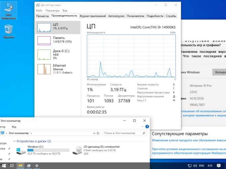This screenshot has width=226, height=169.
Task: Click the computer icon in the address bar
Action: [x=2, y=133]
